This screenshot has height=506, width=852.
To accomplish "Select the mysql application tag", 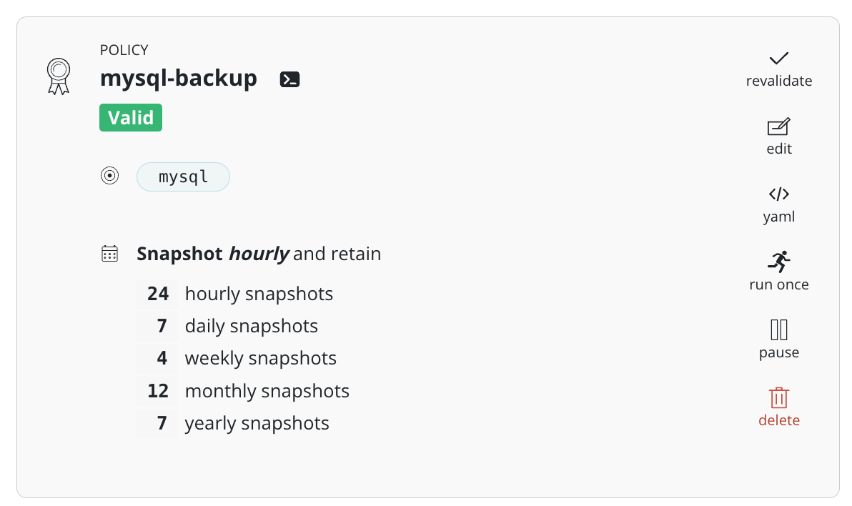I will 183,177.
